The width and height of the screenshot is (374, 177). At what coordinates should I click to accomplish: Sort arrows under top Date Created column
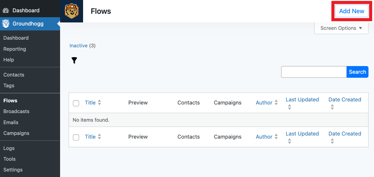coord(332,107)
